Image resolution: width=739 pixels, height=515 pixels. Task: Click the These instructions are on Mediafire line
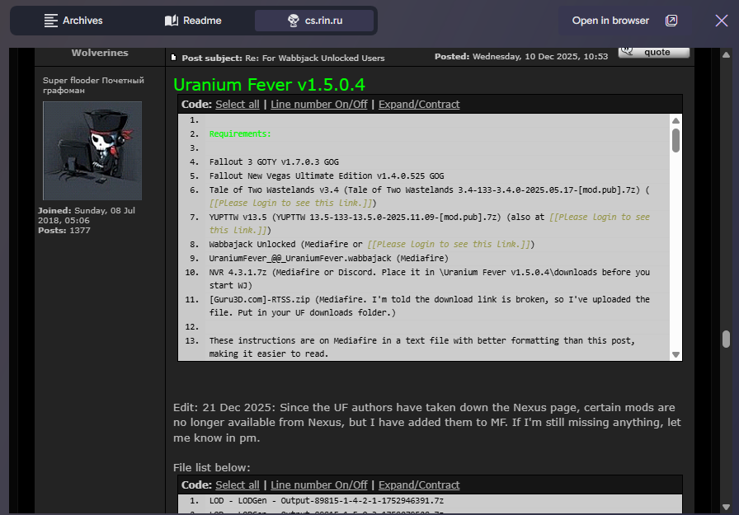(421, 347)
